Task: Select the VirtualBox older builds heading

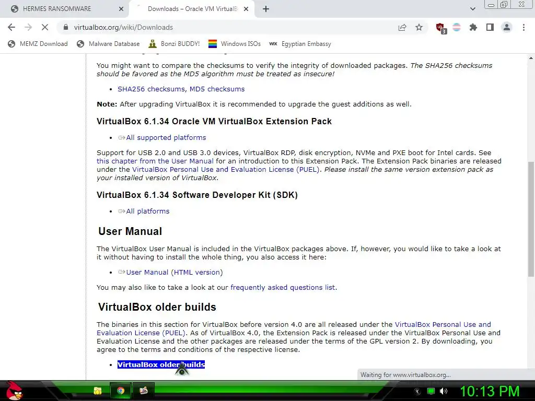Action: [x=157, y=307]
